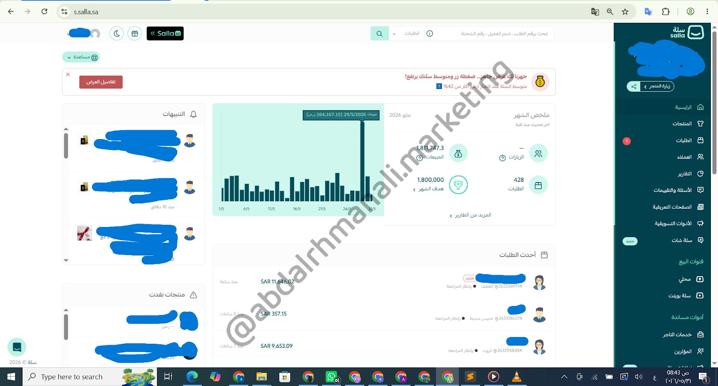The height and width of the screenshot is (386, 718).
Task: Click the sales money bag icon
Action: coord(458,154)
